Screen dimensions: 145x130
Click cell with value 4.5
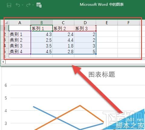(41, 51)
